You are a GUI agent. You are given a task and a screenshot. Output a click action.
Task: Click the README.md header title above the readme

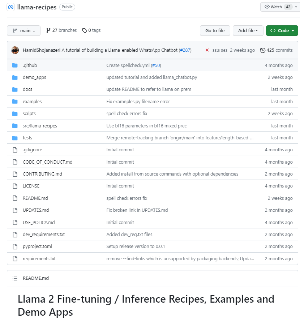click(x=36, y=278)
